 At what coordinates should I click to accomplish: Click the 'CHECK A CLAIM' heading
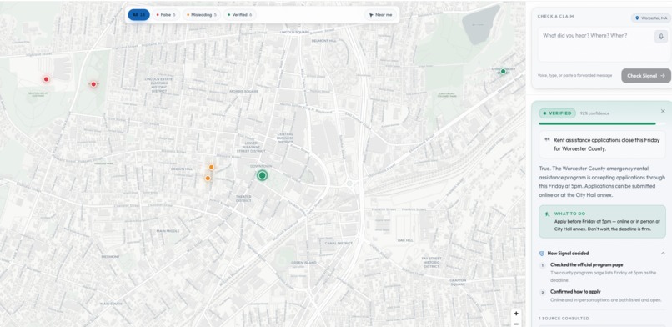pos(555,17)
